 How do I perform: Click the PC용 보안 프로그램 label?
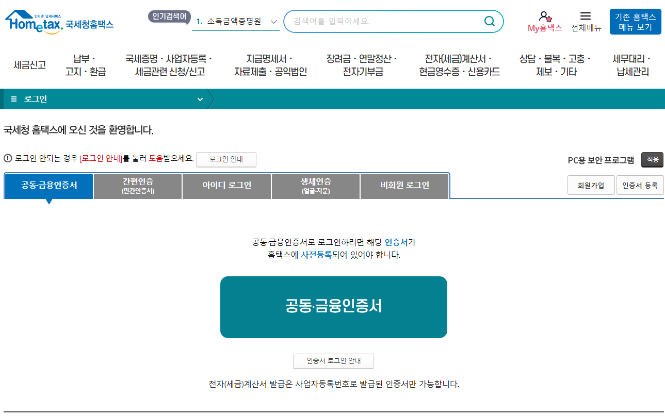pos(601,160)
